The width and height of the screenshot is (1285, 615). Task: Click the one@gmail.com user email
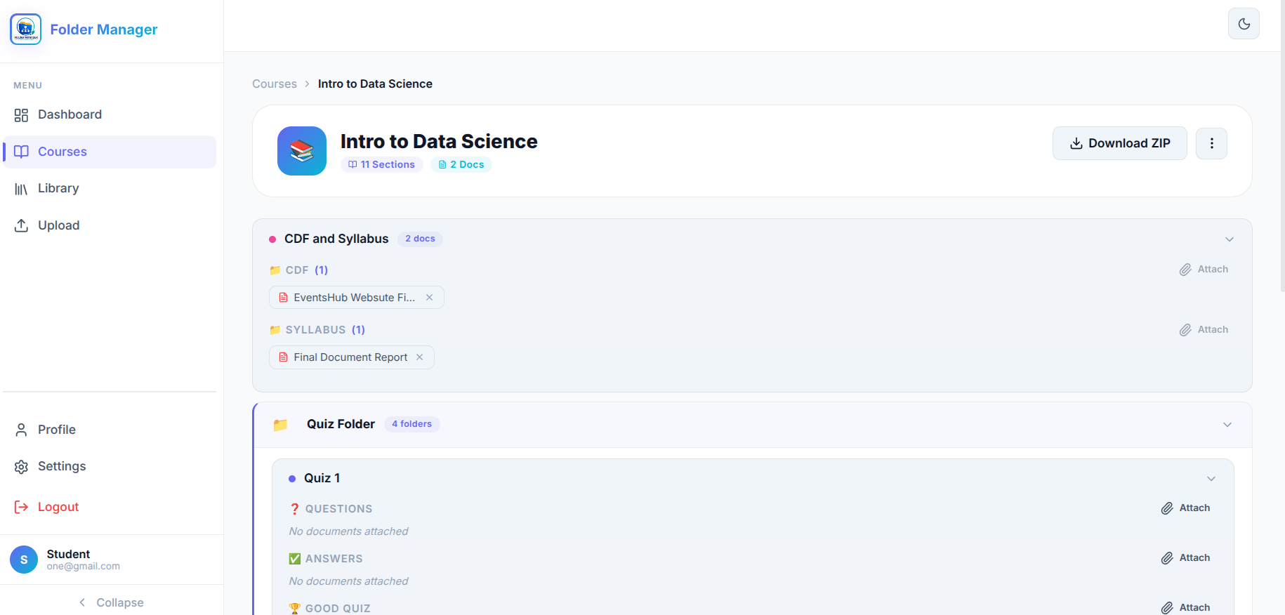click(x=83, y=566)
